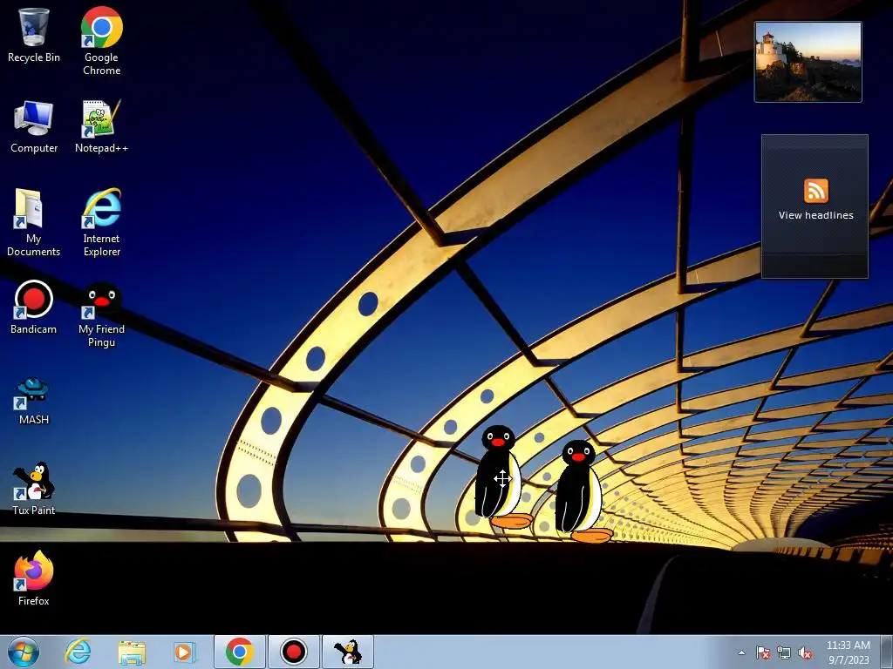This screenshot has width=893, height=669.
Task: Select the My Friend Pingu desktop shortcut
Action: pyautogui.click(x=101, y=314)
